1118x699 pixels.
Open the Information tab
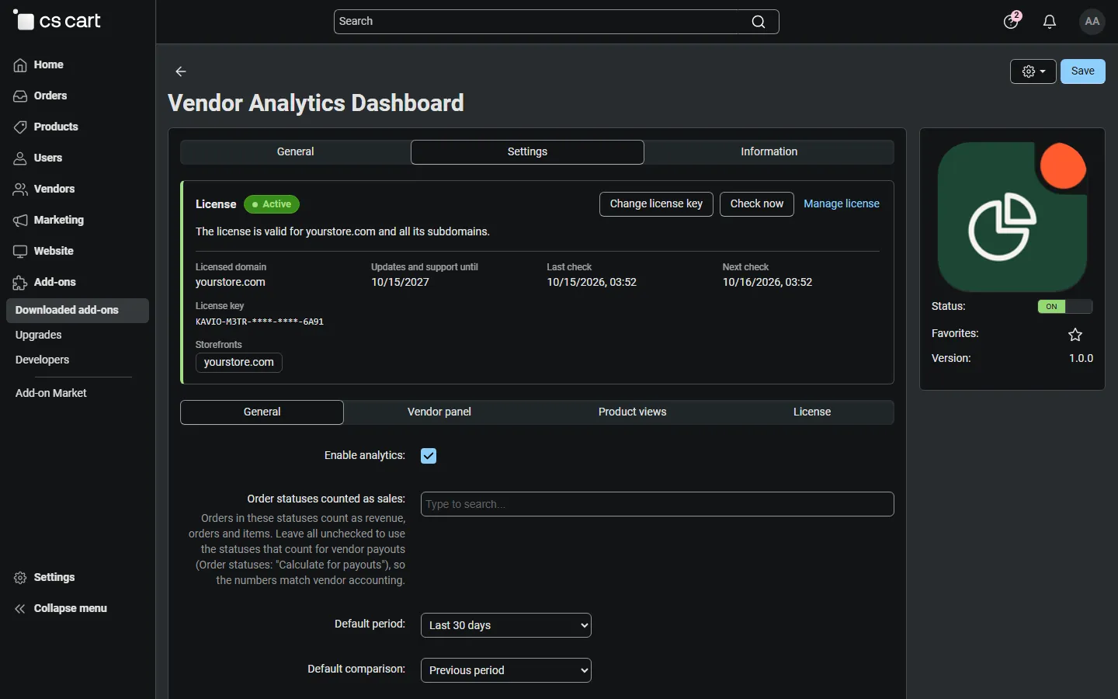(769, 152)
